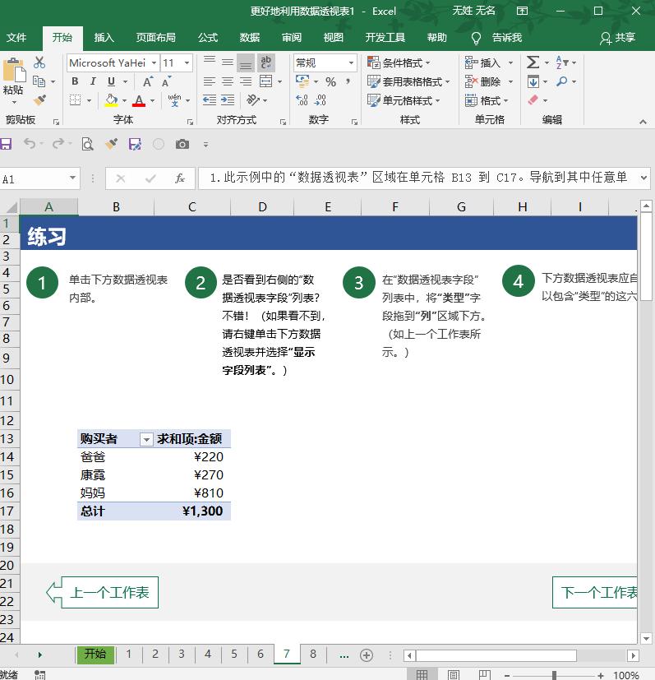Click the AutoSum sigma icon
This screenshot has height=680, width=655.
tap(533, 62)
